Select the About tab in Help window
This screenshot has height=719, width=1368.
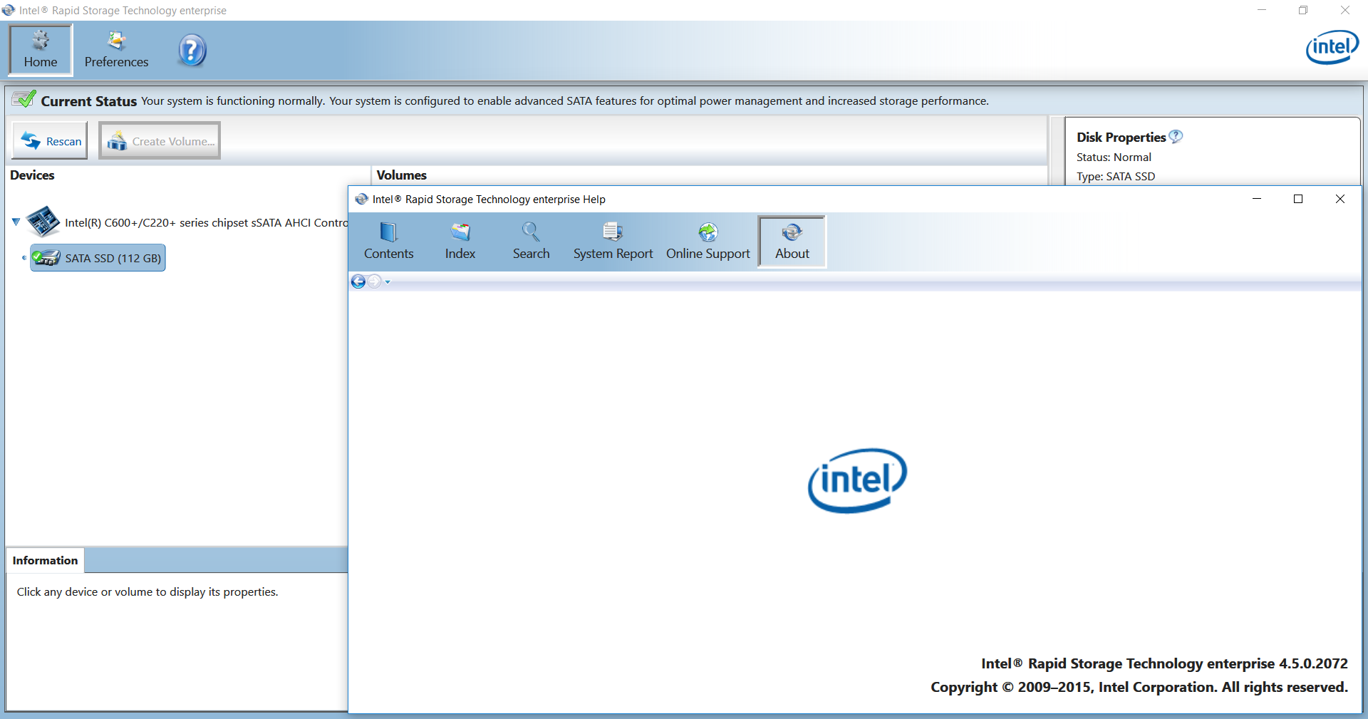(x=792, y=242)
